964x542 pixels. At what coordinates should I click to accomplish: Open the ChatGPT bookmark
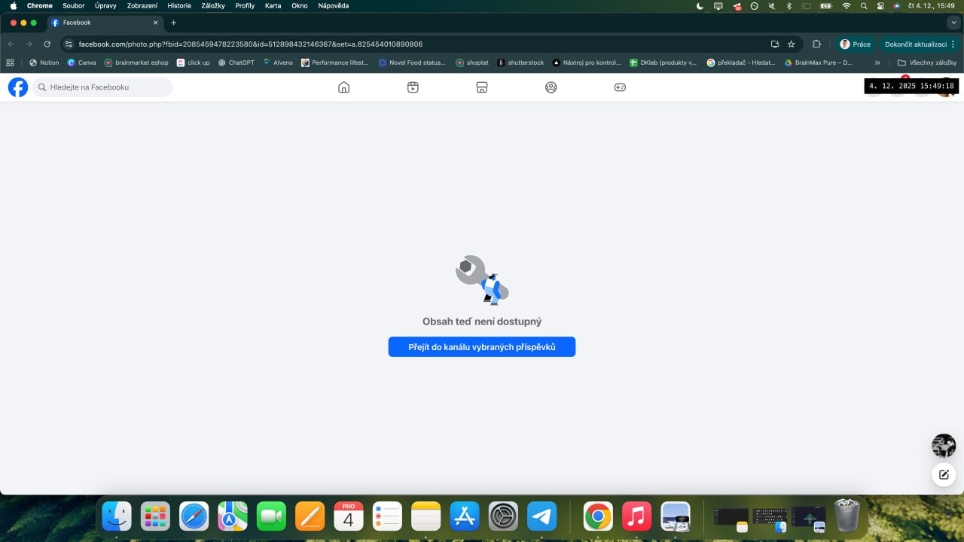(236, 62)
